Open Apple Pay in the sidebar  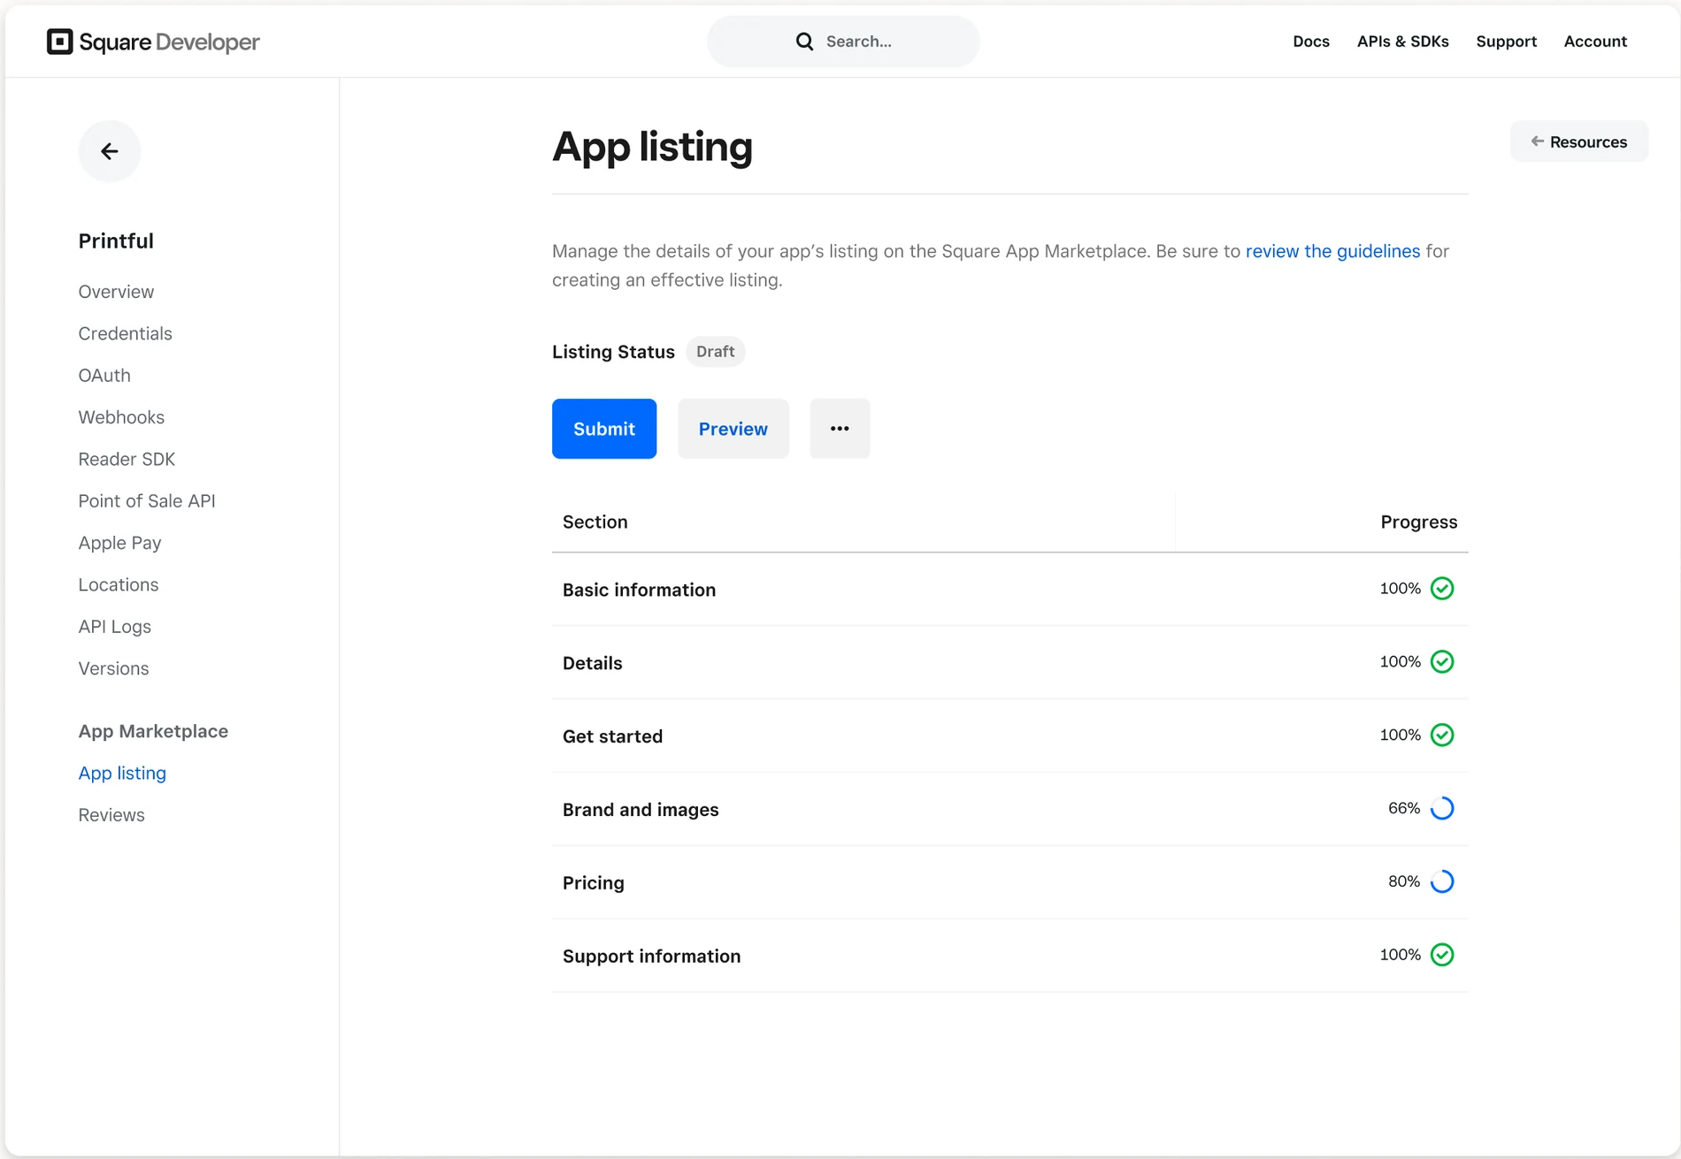(x=119, y=543)
